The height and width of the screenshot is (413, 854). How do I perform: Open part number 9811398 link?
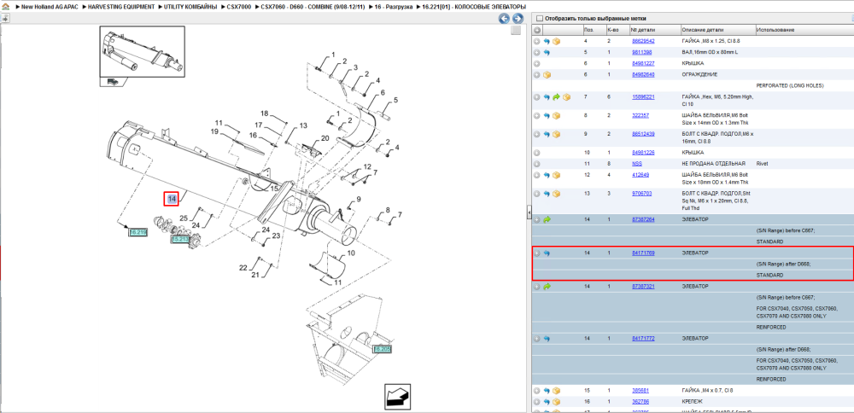pos(641,52)
